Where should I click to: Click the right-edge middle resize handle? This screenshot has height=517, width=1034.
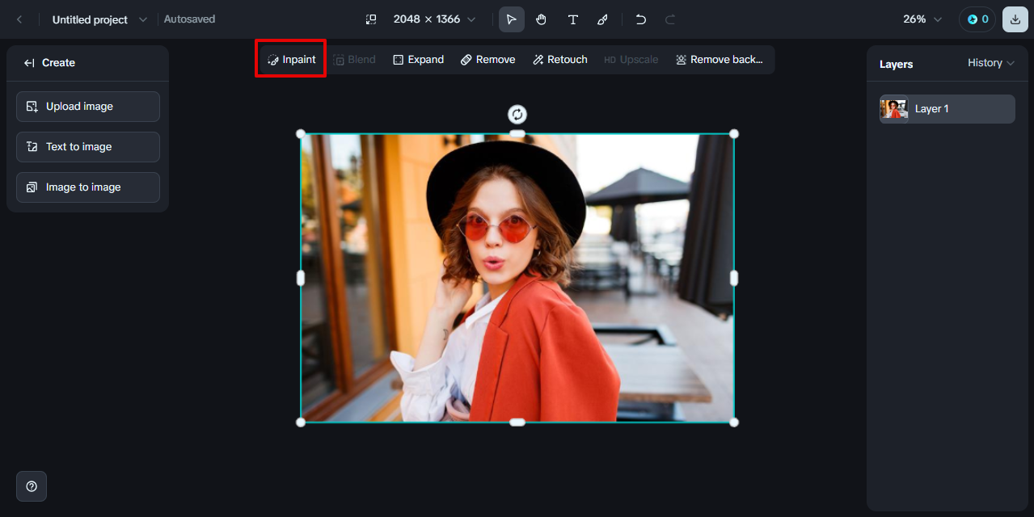coord(734,278)
